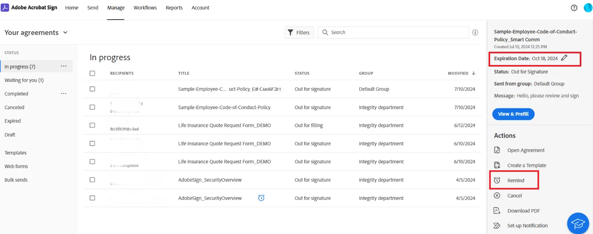Select Waiting for you (1) status
This screenshot has height=234, width=593.
pos(24,80)
